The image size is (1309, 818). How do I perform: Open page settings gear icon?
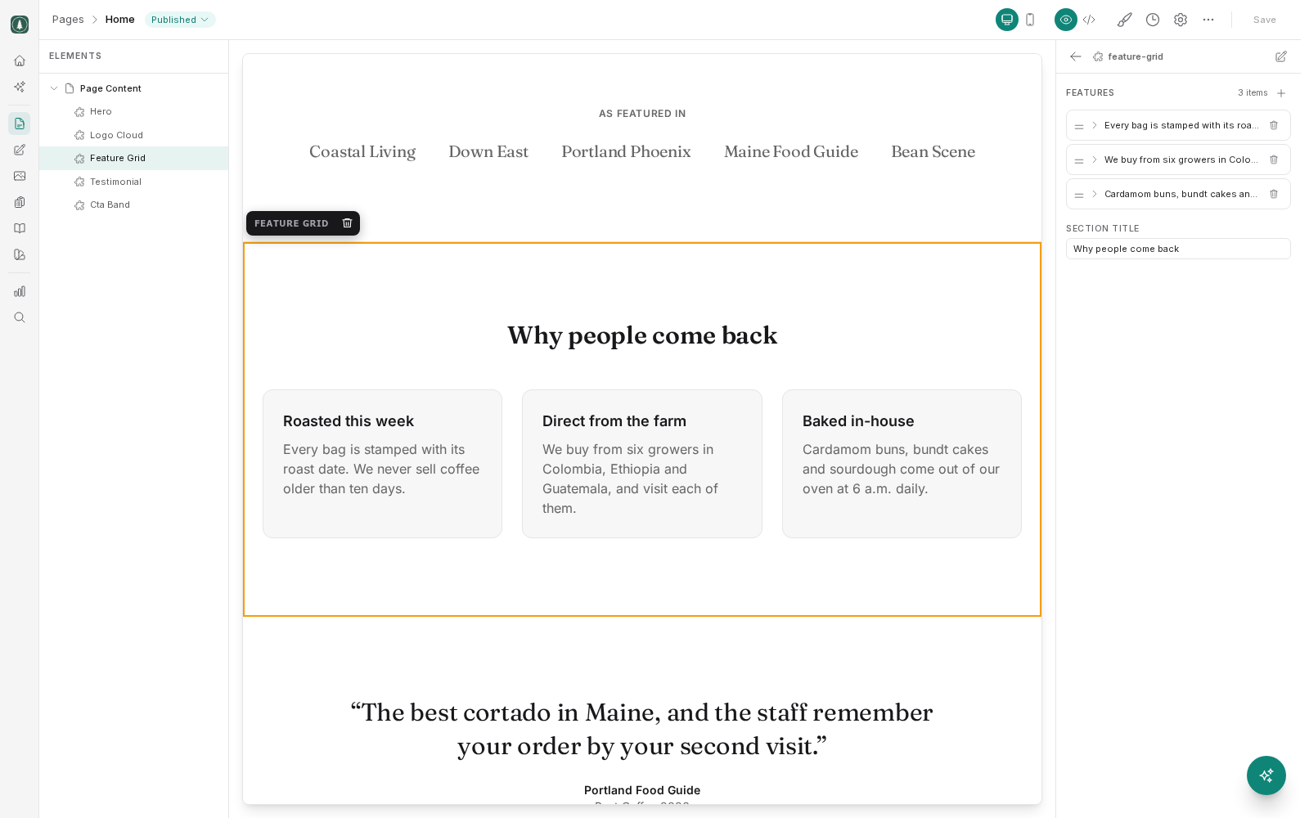click(x=1181, y=20)
